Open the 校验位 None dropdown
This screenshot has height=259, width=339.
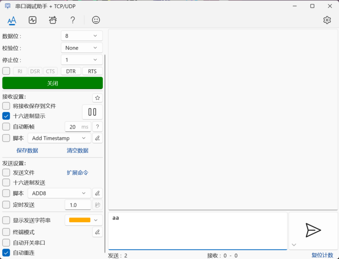[82, 48]
